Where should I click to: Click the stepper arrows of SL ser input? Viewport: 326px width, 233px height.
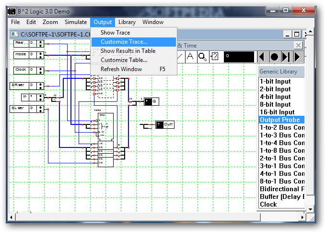pos(40,109)
